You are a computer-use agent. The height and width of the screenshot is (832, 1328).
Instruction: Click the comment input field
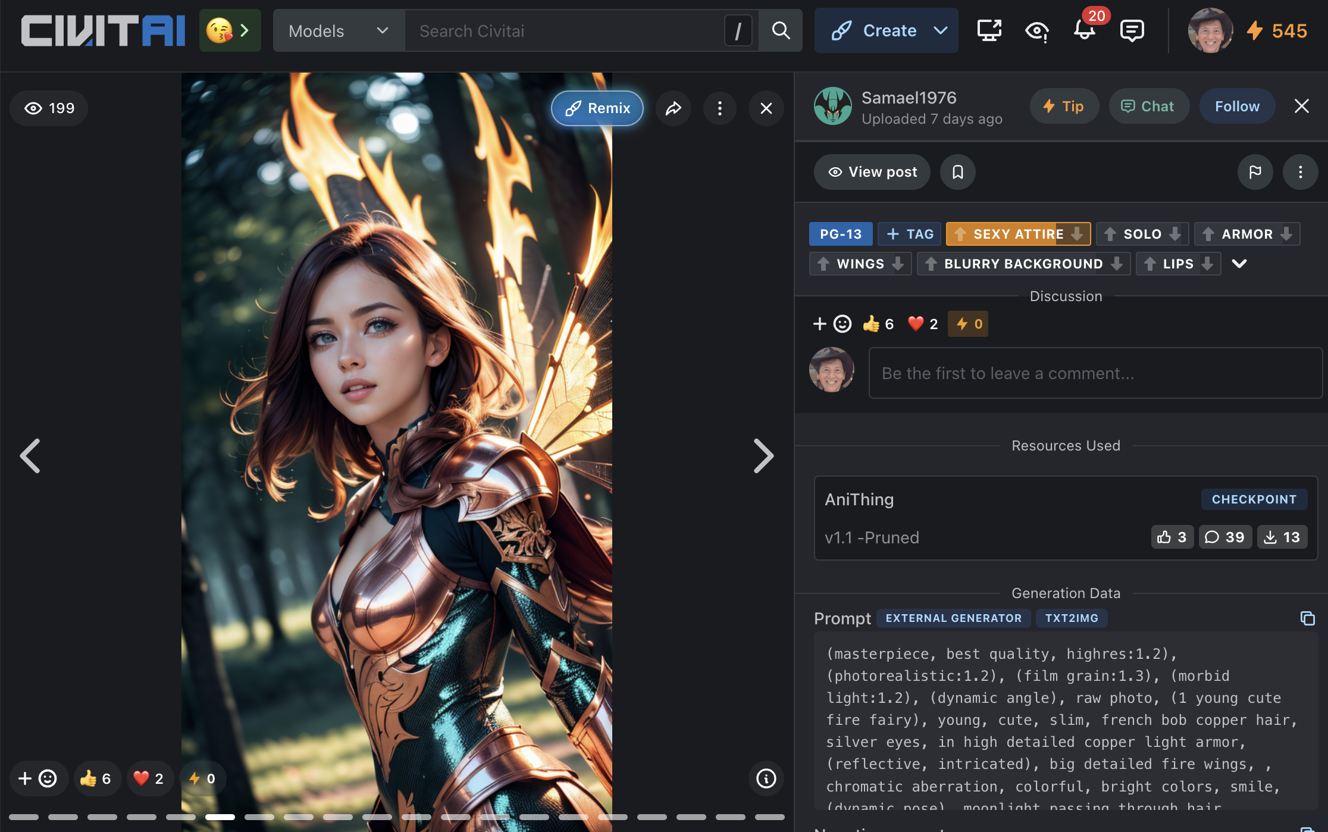click(1095, 373)
